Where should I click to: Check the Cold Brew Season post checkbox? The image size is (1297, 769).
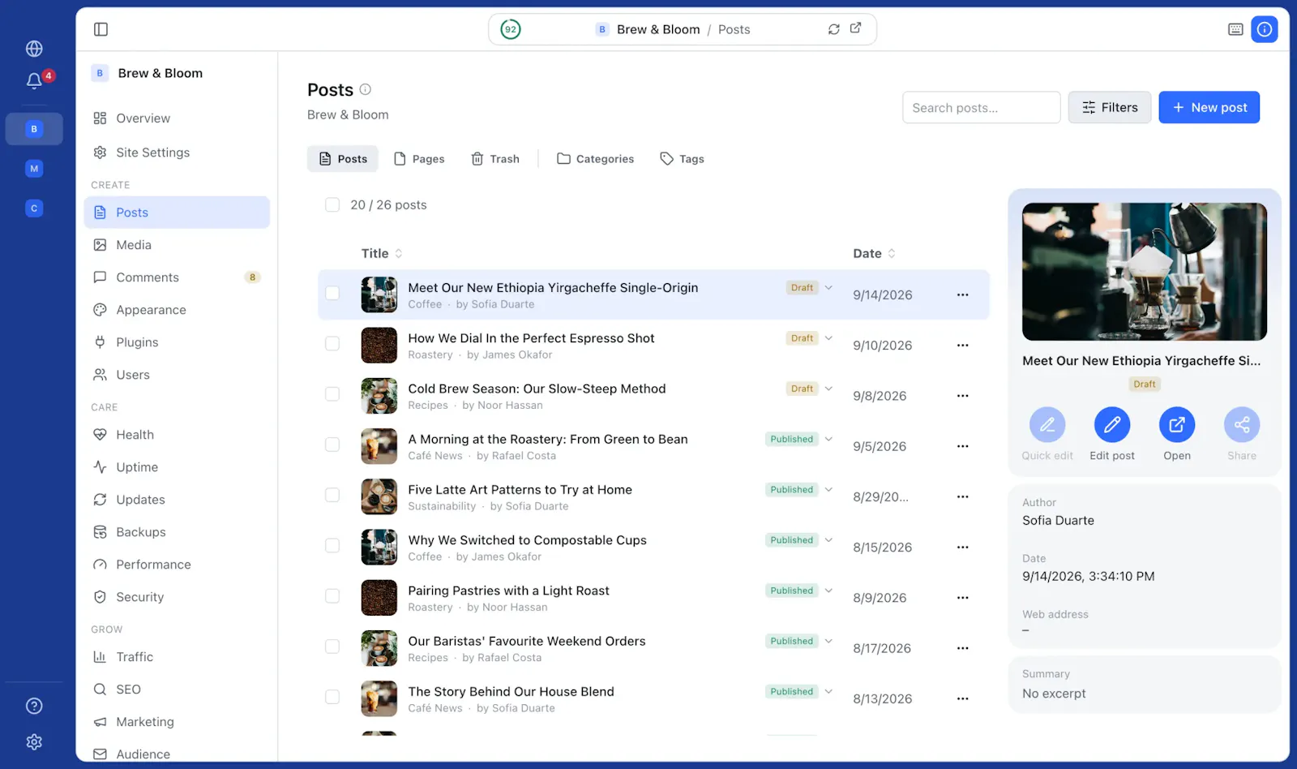332,393
